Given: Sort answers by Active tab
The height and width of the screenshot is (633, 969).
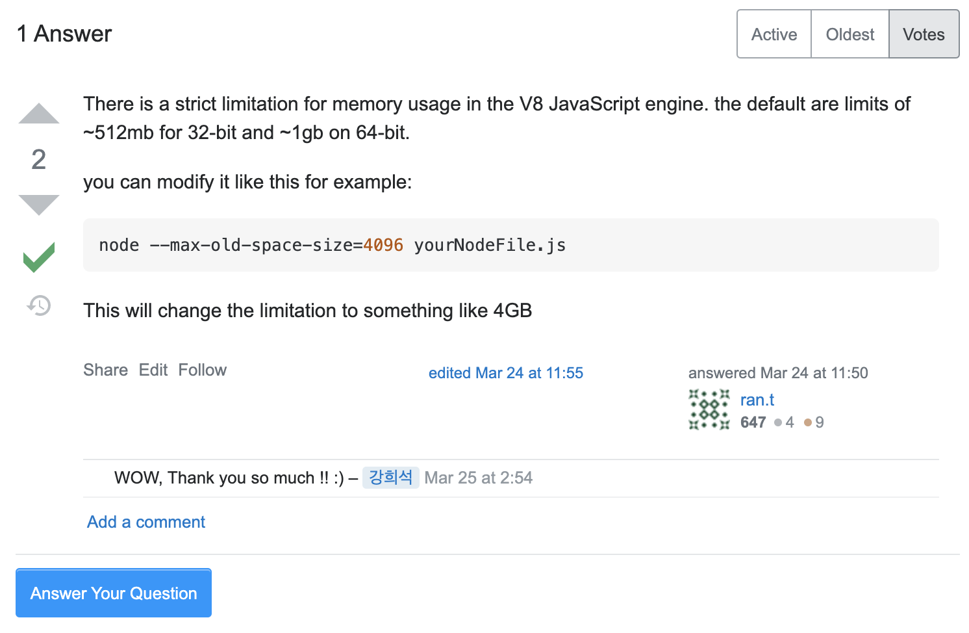Looking at the screenshot, I should [x=774, y=34].
